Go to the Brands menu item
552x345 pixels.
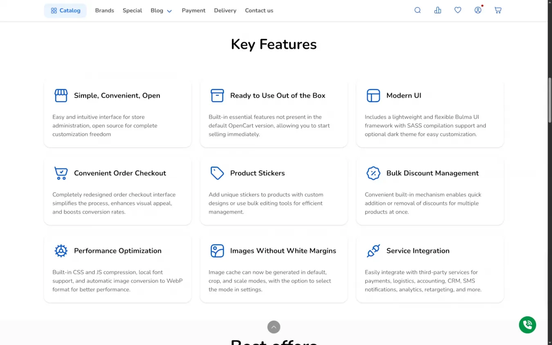click(105, 11)
